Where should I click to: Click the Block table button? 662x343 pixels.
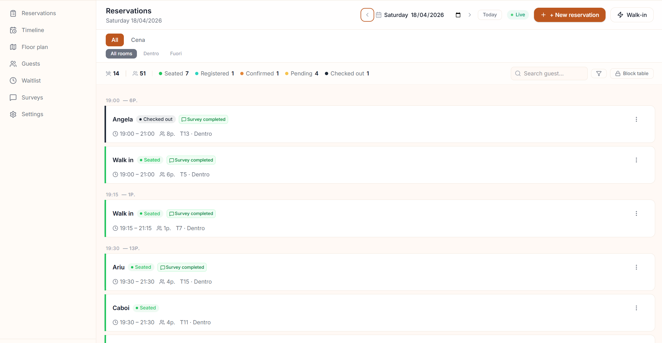tap(632, 73)
